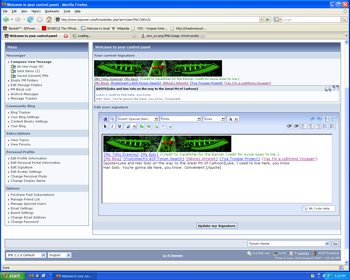The image size is (350, 280).
Task: Click the green Go arrow beside address bar
Action: coord(268,19)
